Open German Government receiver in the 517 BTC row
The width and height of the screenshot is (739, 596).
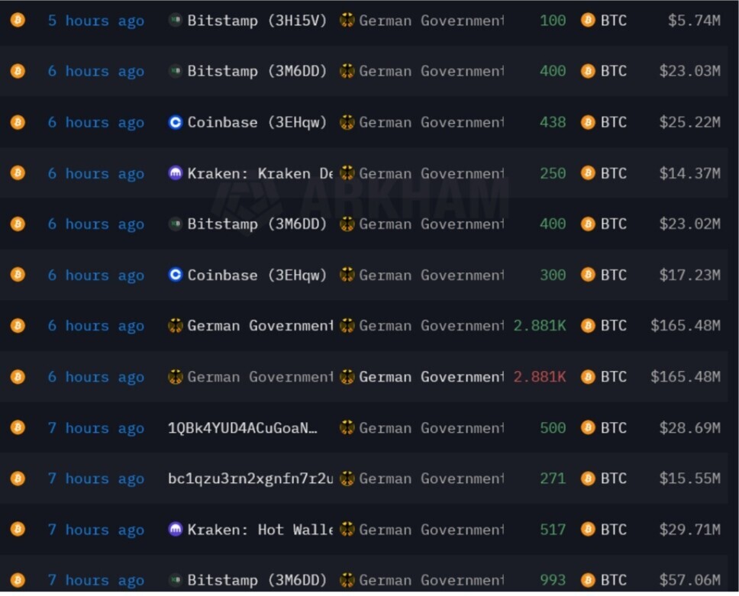[x=431, y=530]
